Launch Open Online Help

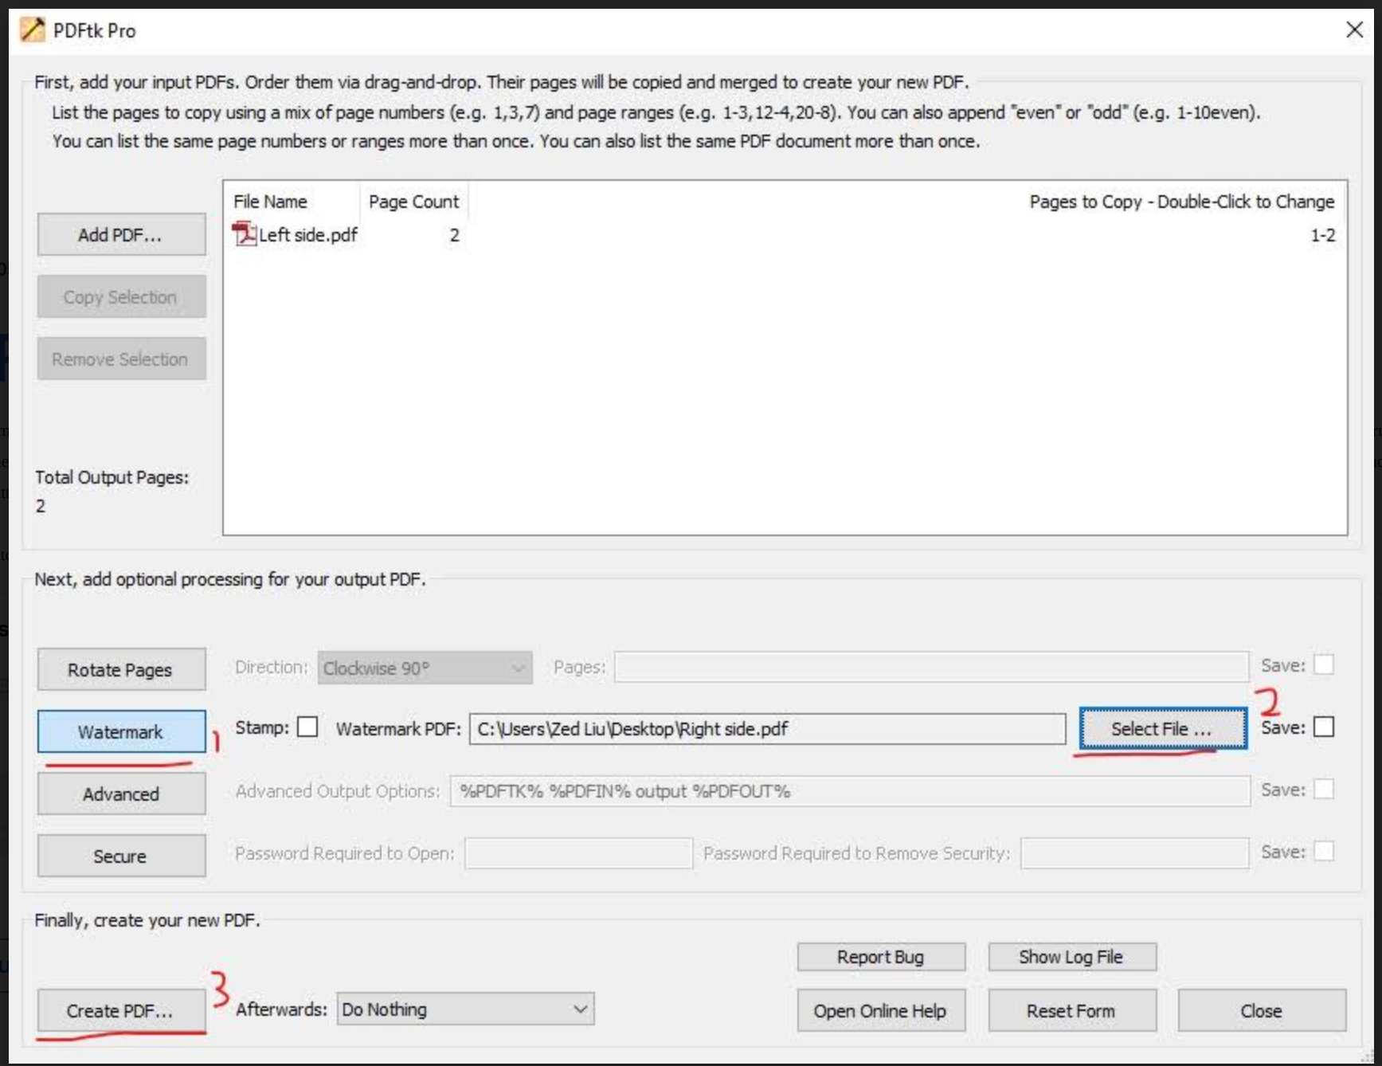point(881,1010)
